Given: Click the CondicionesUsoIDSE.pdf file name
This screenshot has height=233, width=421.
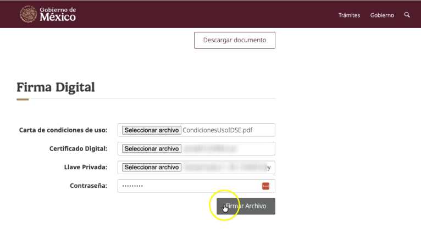Looking at the screenshot, I should click(x=218, y=130).
